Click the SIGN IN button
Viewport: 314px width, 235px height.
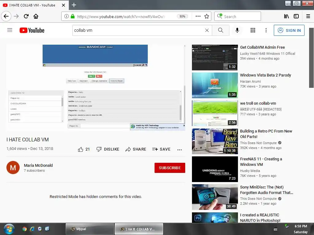289,30
